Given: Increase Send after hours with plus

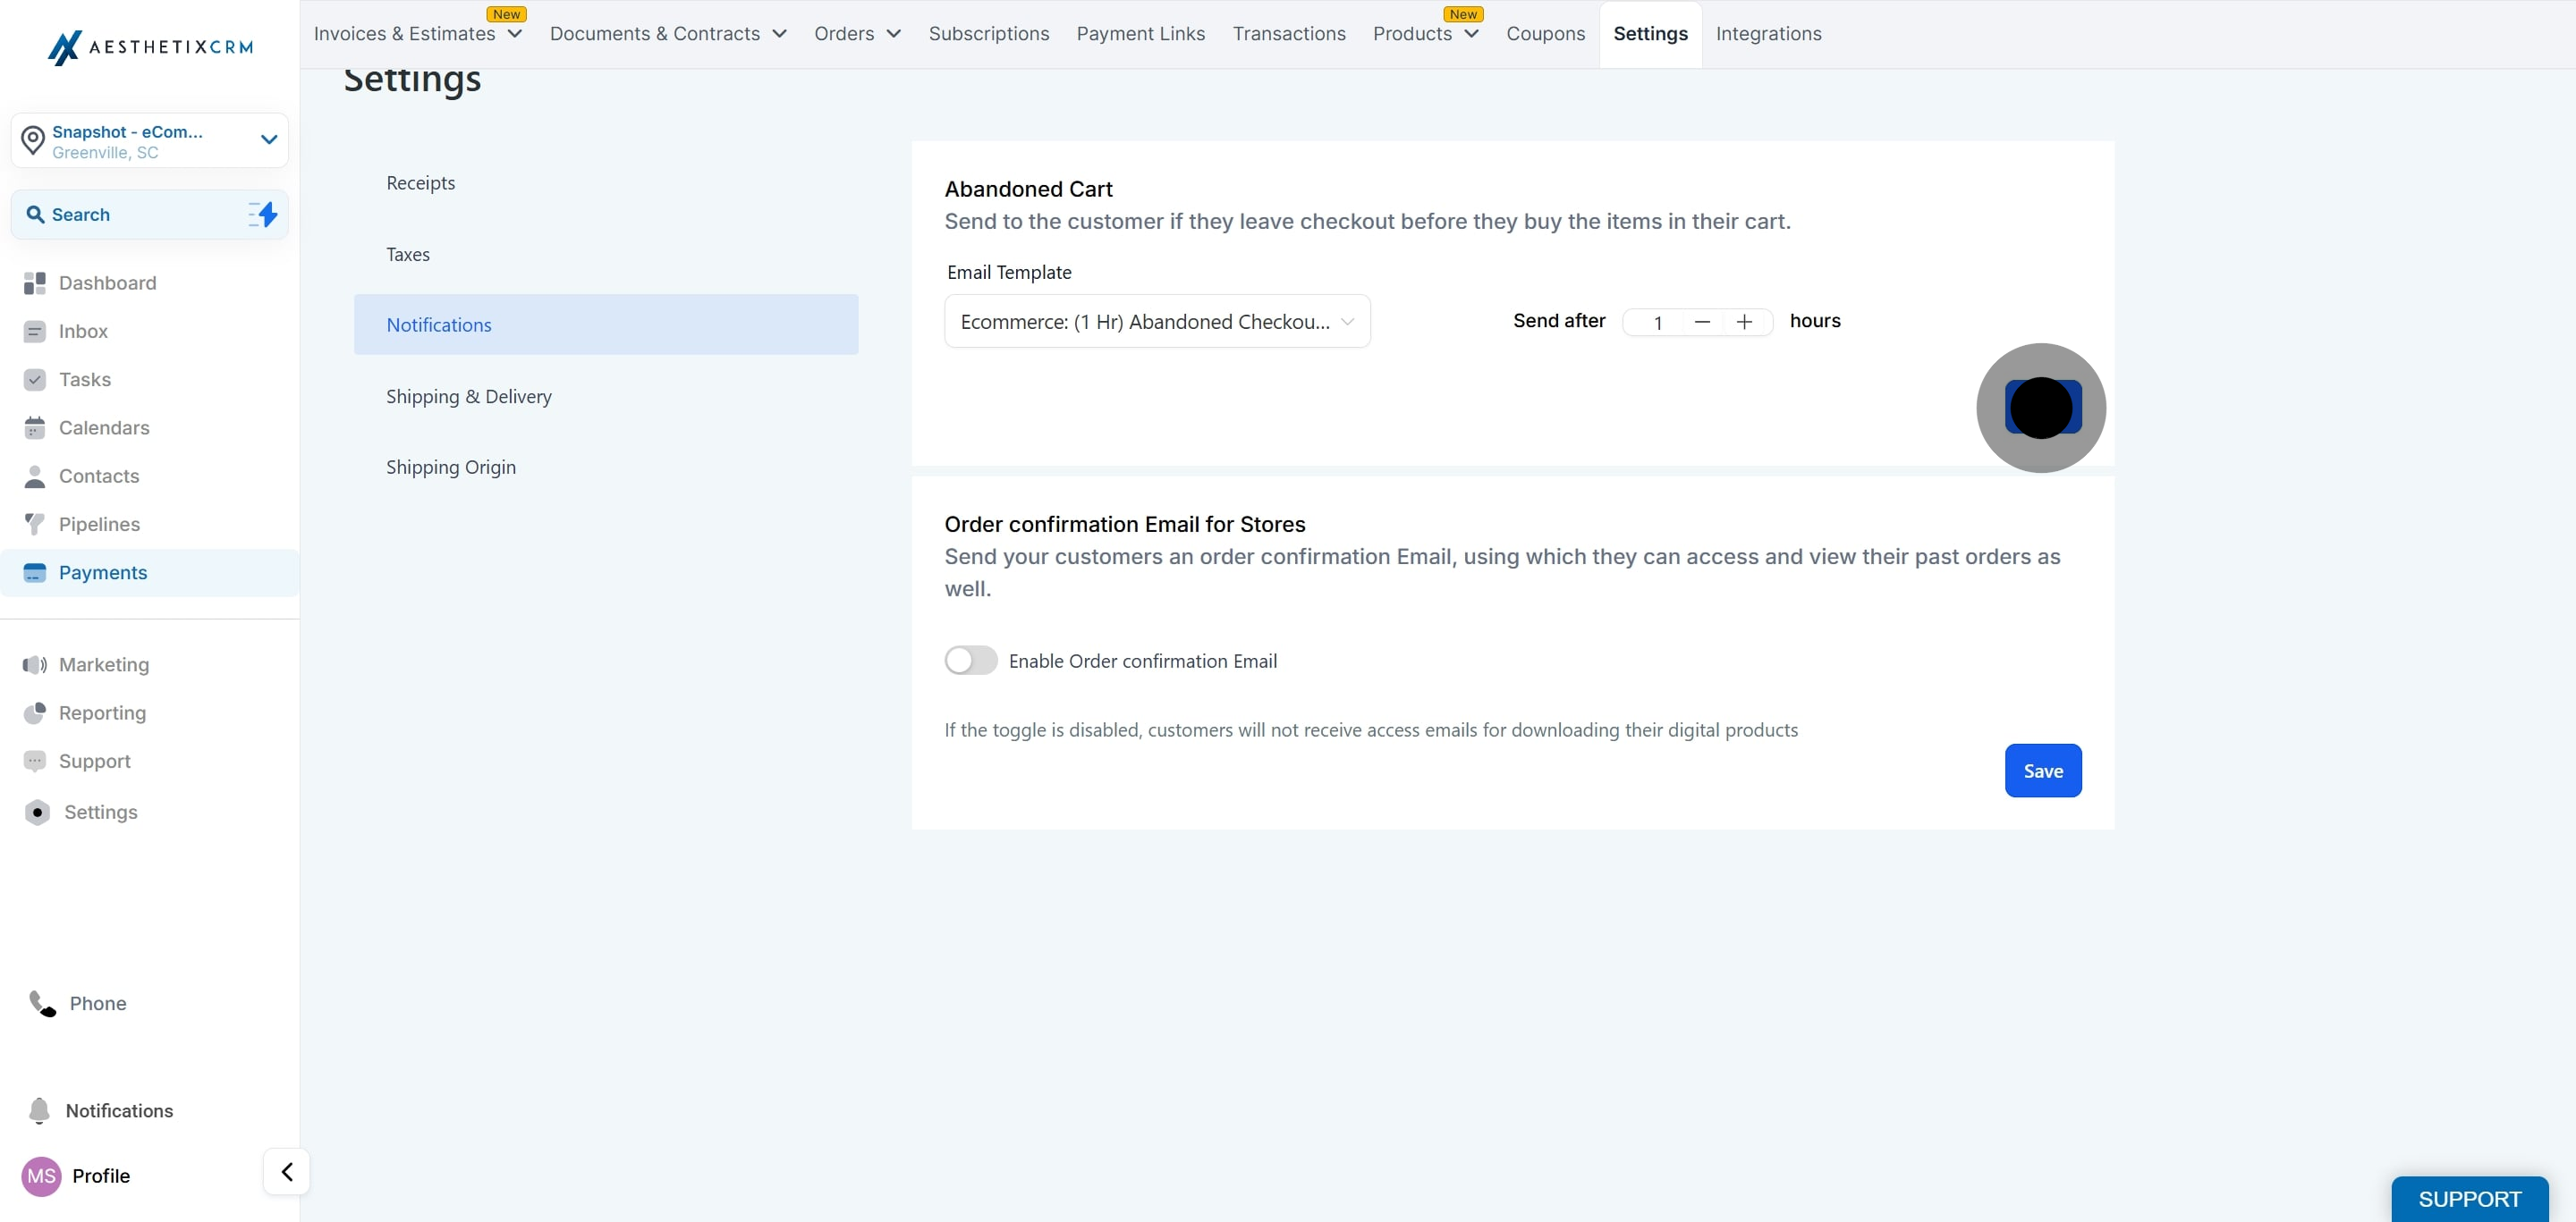Looking at the screenshot, I should coord(1744,322).
